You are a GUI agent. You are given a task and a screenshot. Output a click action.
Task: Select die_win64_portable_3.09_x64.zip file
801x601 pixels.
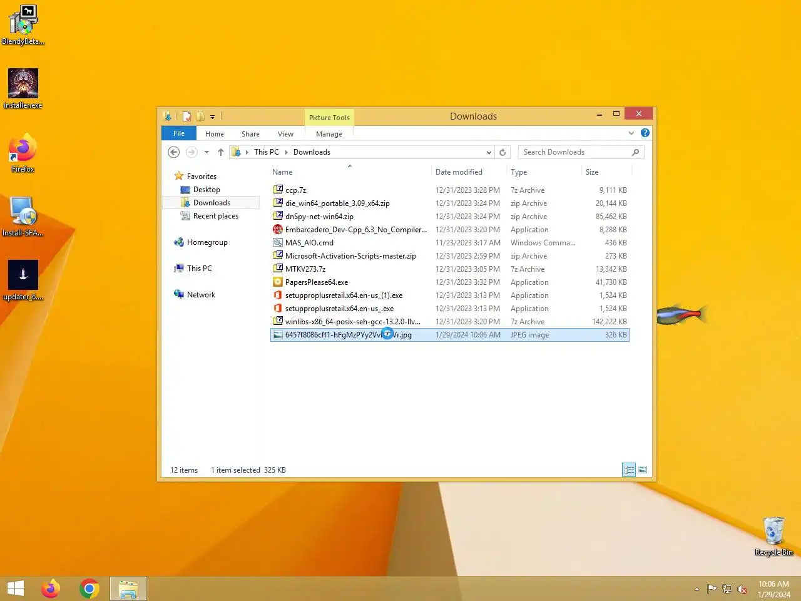449,203
